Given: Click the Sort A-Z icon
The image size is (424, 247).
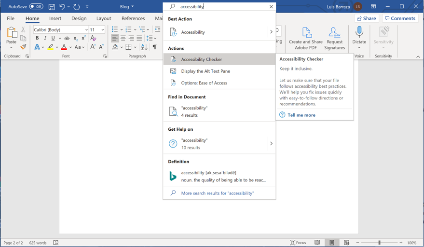Looking at the screenshot, I should [144, 47].
